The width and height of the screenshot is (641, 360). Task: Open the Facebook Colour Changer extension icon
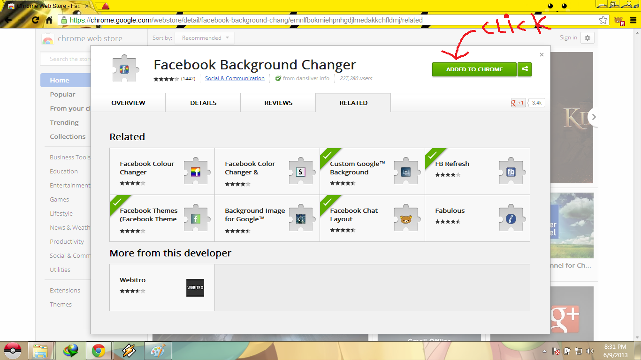click(x=196, y=172)
